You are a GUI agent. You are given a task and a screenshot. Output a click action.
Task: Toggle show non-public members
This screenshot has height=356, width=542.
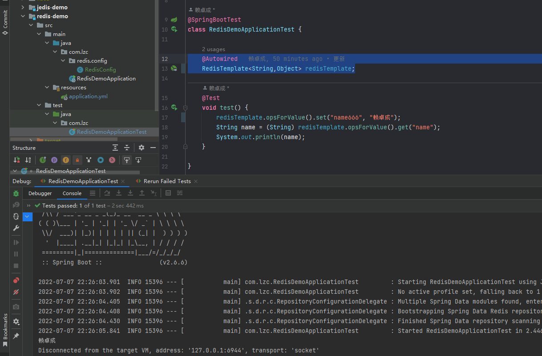point(77,160)
